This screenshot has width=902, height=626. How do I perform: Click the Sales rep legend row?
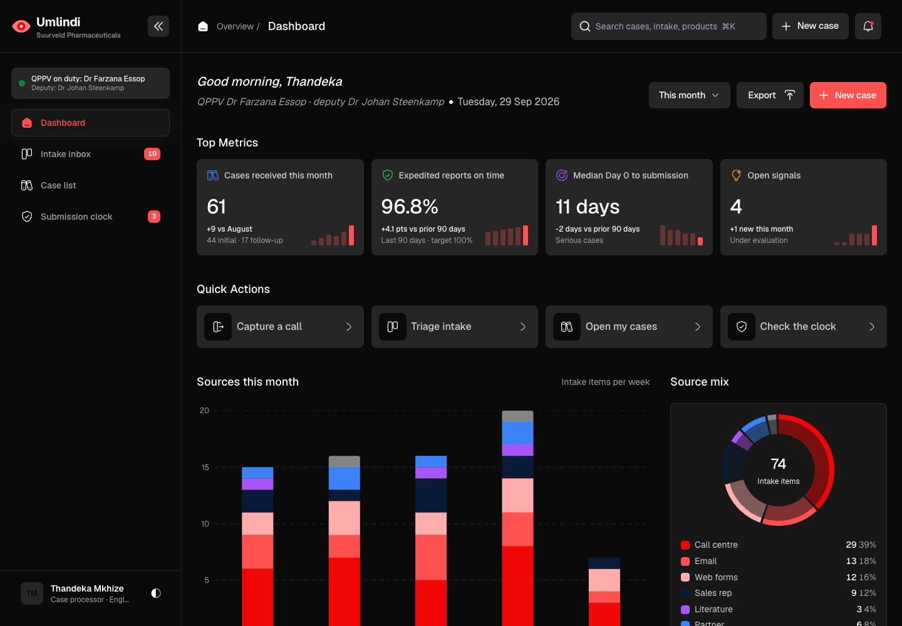pyautogui.click(x=779, y=593)
